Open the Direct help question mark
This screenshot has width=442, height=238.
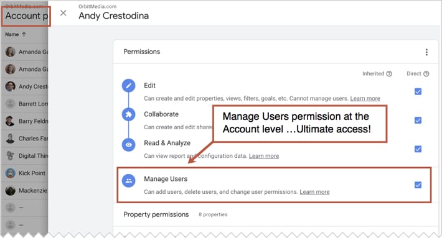click(426, 74)
